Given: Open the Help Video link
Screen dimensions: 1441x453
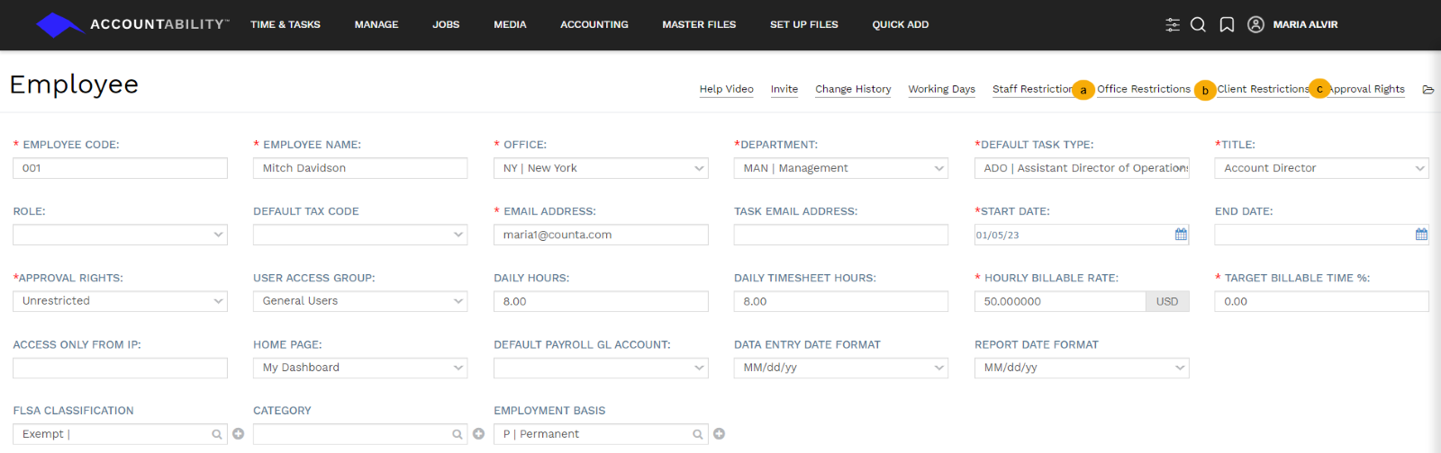Looking at the screenshot, I should click(726, 89).
